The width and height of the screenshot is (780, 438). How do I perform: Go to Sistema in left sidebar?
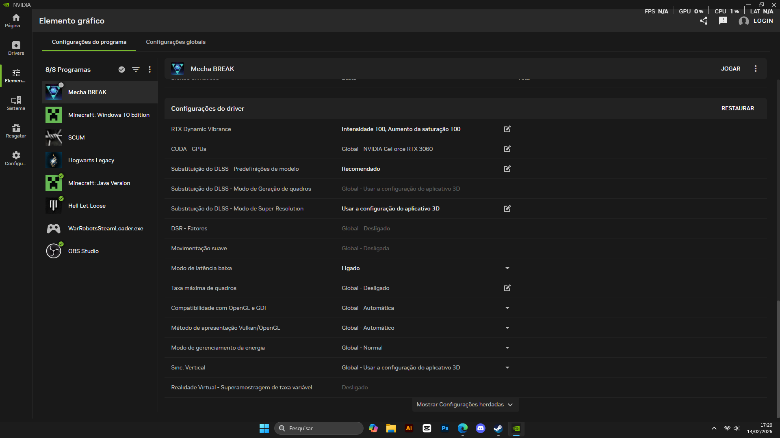(16, 103)
